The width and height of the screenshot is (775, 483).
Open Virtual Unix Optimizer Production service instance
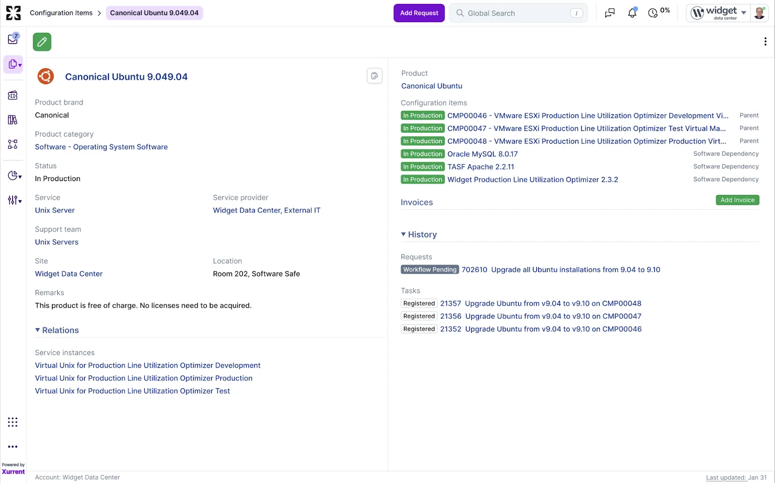tap(143, 378)
